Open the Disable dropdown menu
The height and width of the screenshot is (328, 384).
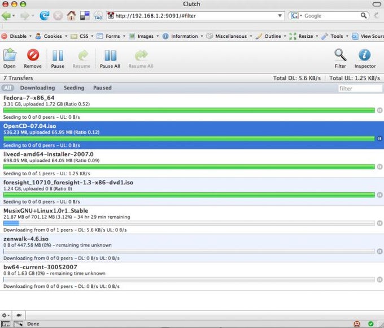tap(16, 36)
